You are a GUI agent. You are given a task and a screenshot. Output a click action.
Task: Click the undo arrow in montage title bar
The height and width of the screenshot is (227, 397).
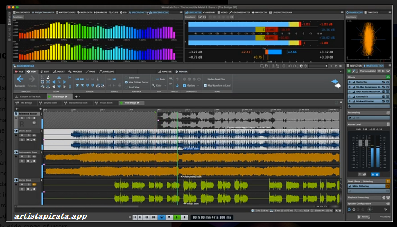click(290, 66)
